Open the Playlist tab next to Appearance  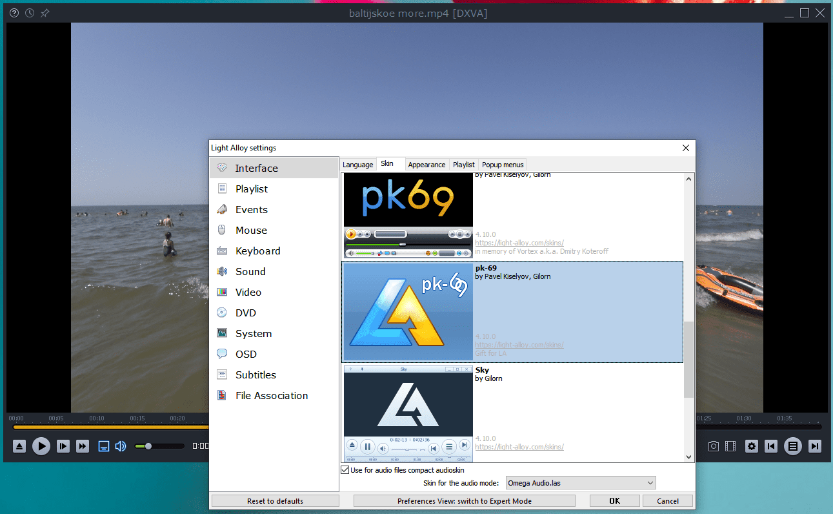click(464, 165)
